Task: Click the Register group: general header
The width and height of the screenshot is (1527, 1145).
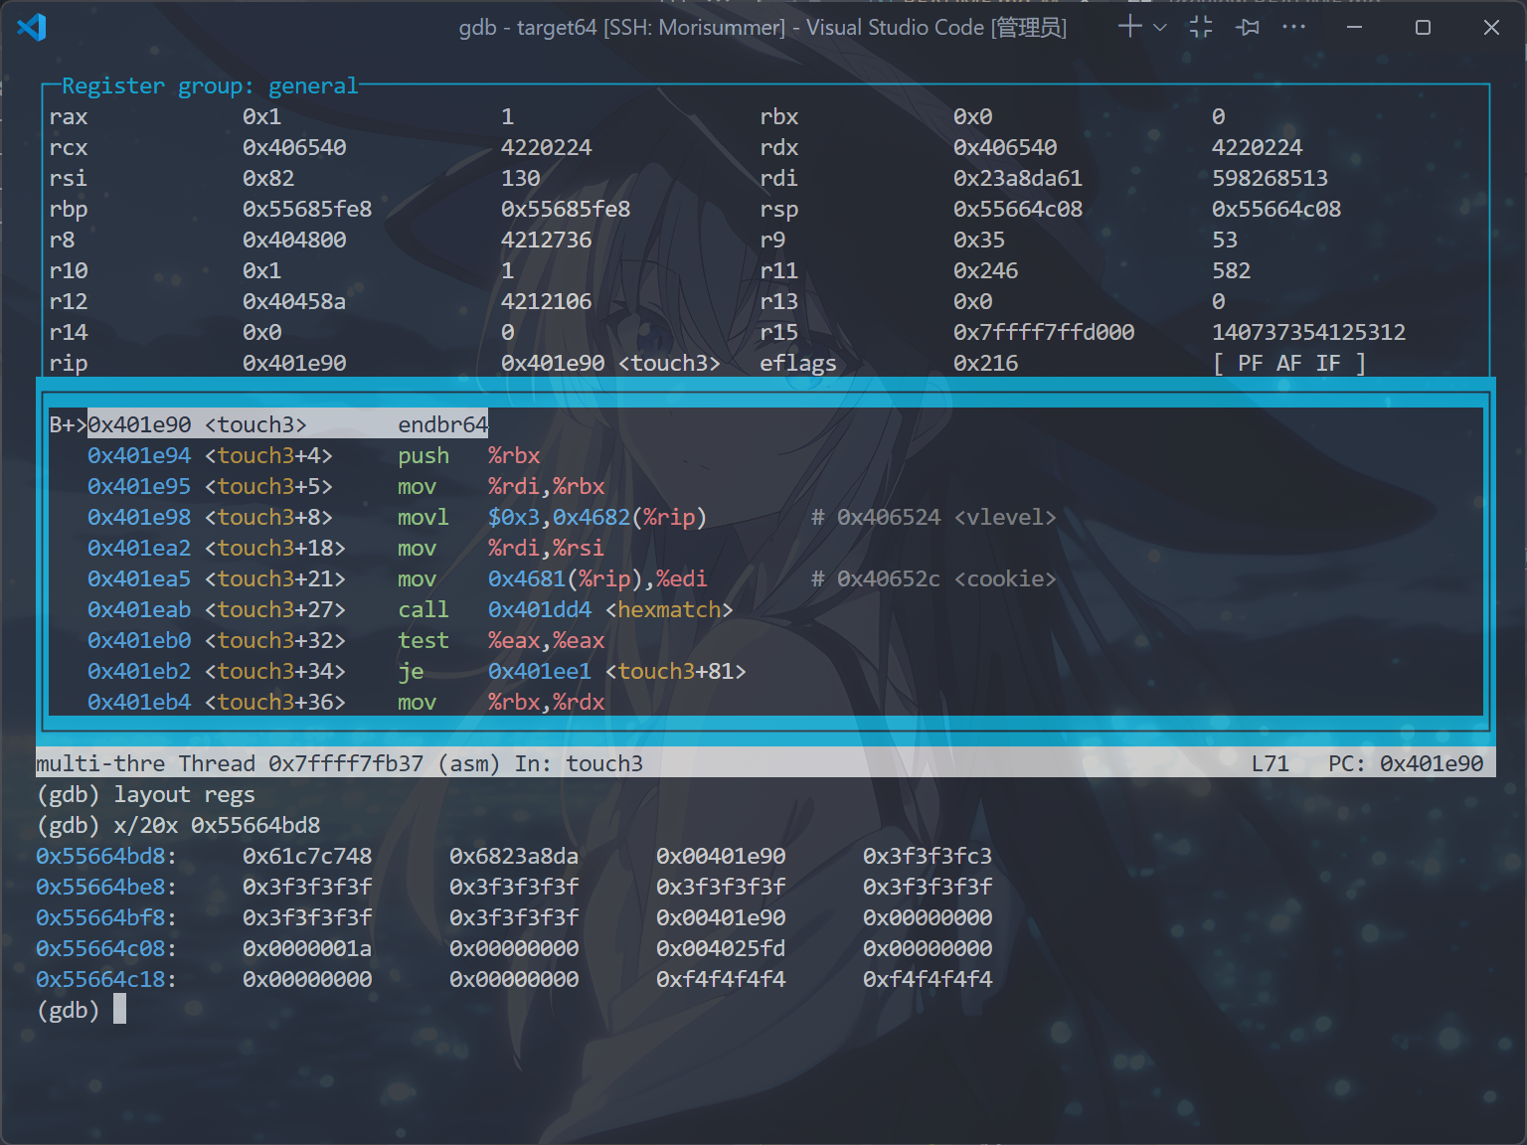Action: (209, 86)
